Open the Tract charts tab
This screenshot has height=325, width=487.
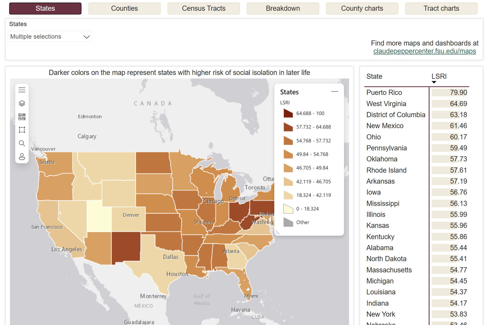click(x=441, y=8)
